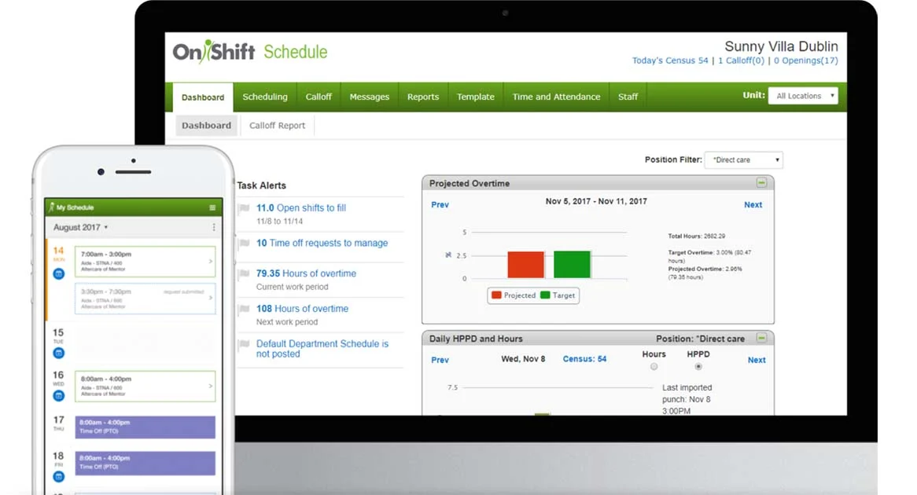Tap the vertical three-dot options icon
917x495 pixels.
(214, 227)
